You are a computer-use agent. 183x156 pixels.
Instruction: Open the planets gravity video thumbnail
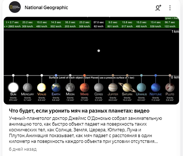click(x=91, y=61)
